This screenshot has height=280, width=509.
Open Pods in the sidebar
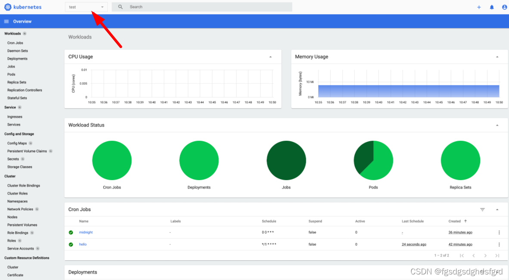11,75
